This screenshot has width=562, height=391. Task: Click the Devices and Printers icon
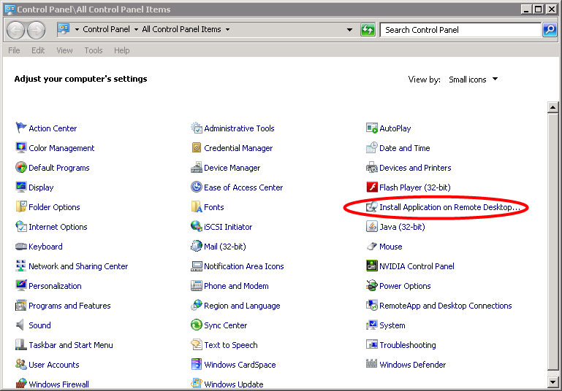pyautogui.click(x=372, y=167)
